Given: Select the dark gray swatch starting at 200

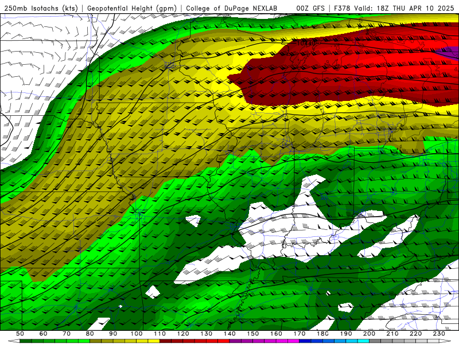Looking at the screenshot, I should pyautogui.click(x=375, y=341).
